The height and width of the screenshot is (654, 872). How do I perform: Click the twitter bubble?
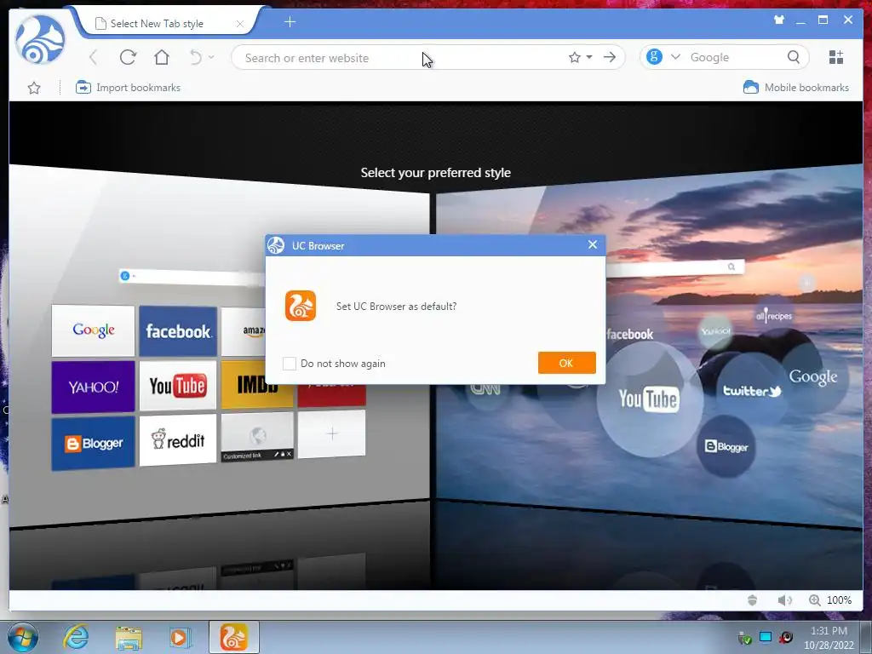752,391
